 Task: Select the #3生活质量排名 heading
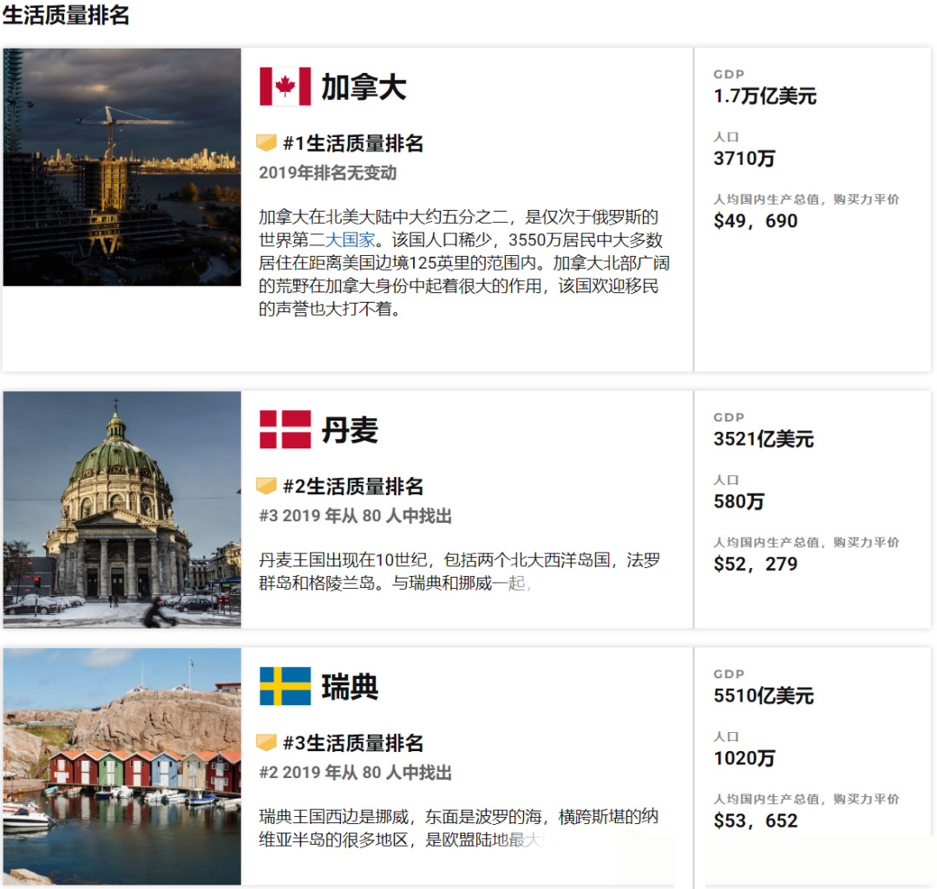pyautogui.click(x=353, y=743)
